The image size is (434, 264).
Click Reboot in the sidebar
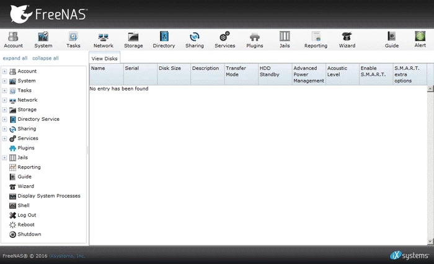click(26, 224)
